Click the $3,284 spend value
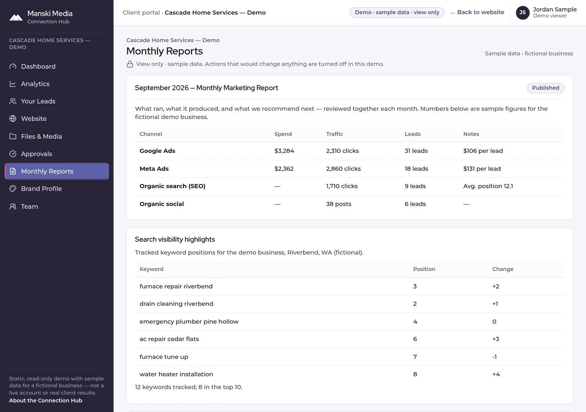This screenshot has width=586, height=412. coord(284,151)
